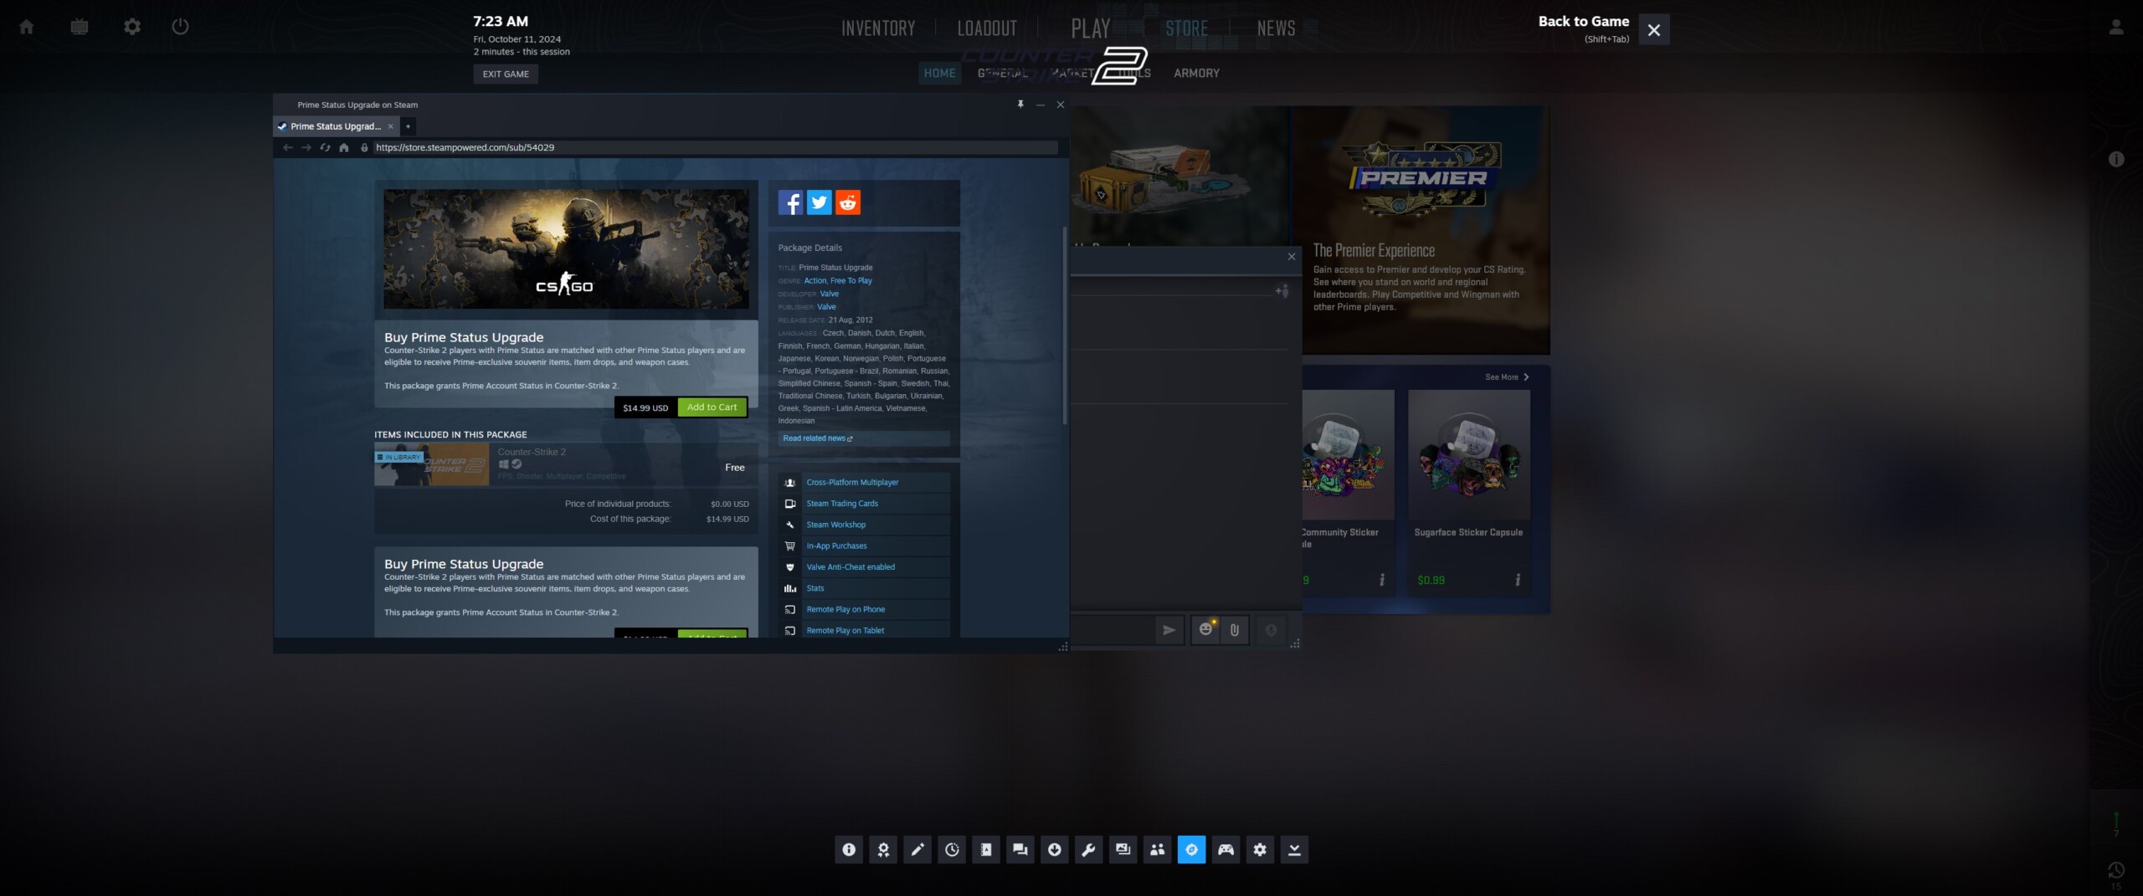Open the Notes pencil icon in overlay toolbar

coord(917,849)
